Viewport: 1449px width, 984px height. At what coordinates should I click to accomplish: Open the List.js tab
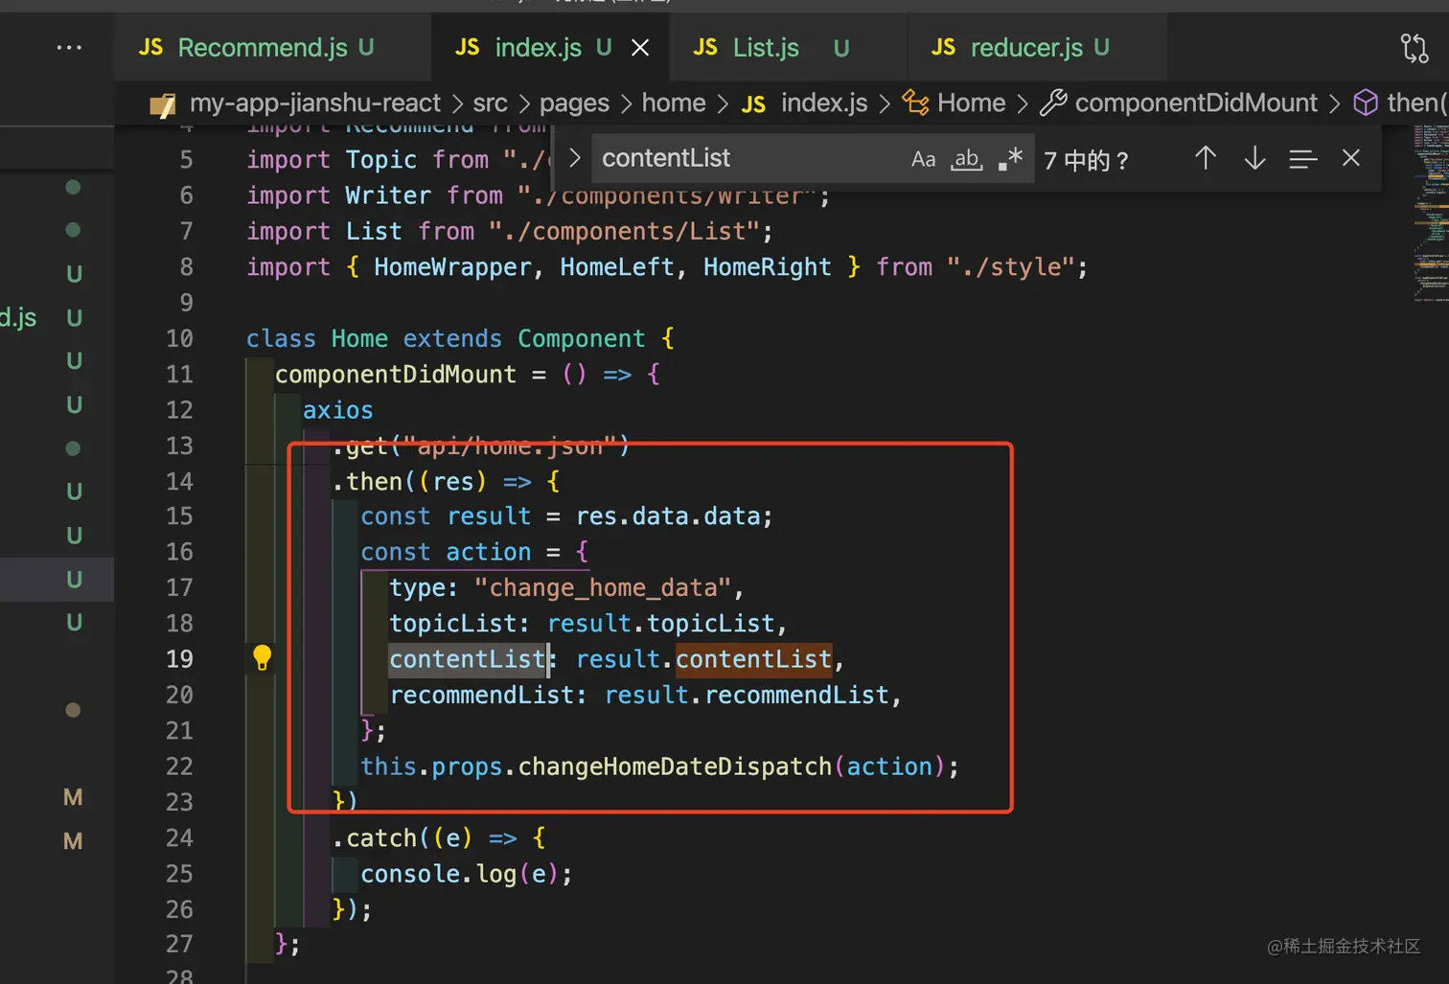788,48
